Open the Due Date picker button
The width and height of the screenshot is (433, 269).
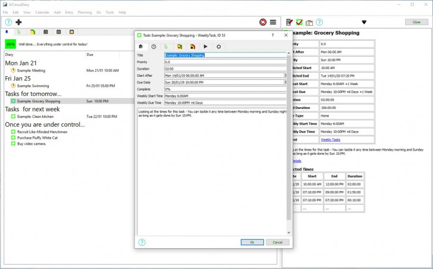285,82
